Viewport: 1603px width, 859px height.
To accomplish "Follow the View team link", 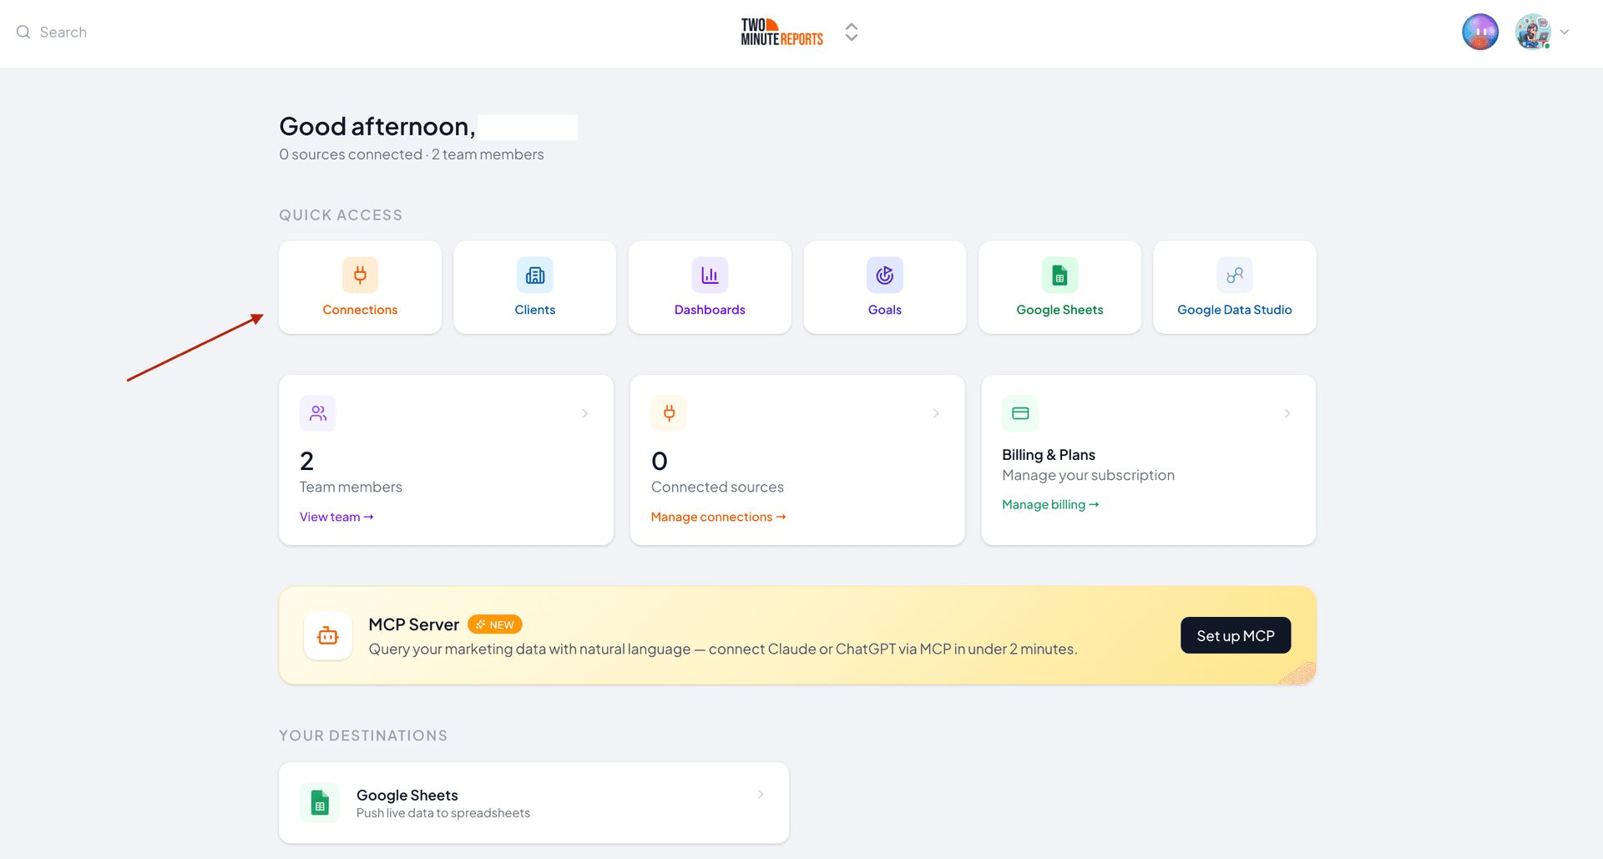I will [336, 517].
